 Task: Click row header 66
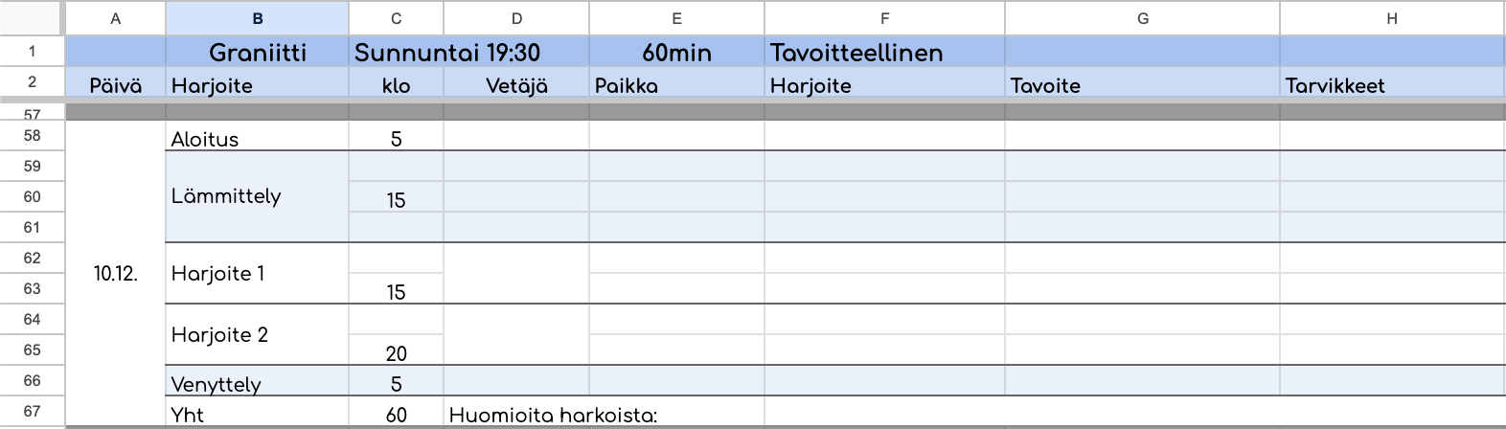(32, 380)
